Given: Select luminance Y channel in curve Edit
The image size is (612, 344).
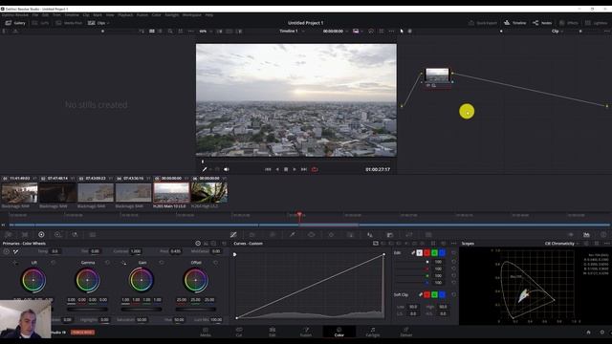Looking at the screenshot, I should [x=419, y=253].
